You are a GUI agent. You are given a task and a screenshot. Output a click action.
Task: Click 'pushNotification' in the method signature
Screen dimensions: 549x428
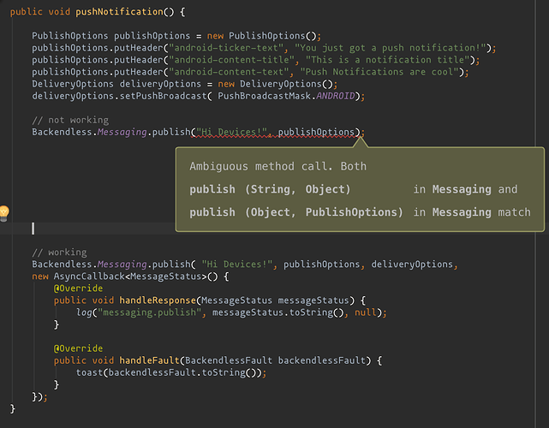[119, 12]
